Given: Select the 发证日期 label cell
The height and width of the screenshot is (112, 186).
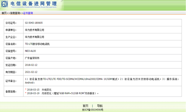Looking at the screenshot, I should click(14, 65).
